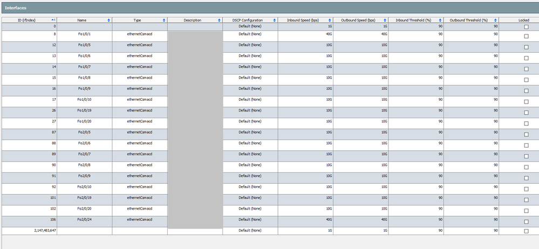The height and width of the screenshot is (249, 539).
Task: Check Locked box for Fo2/0/5
Action: tap(526, 134)
